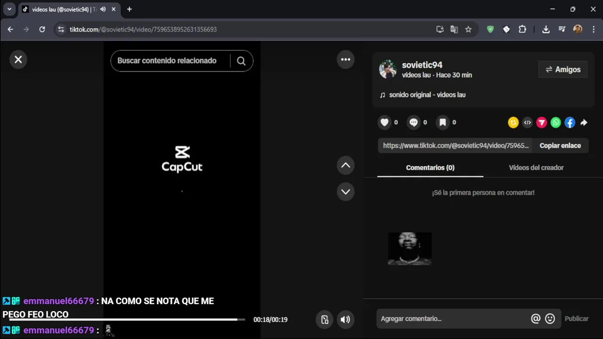Open comments via speech bubble icon
This screenshot has height=339, width=603.
[x=414, y=122]
